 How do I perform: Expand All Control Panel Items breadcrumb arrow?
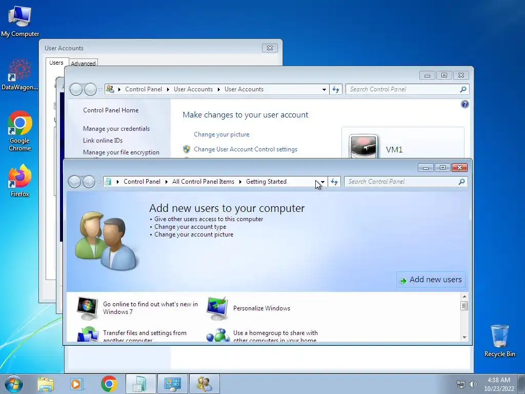coord(240,182)
